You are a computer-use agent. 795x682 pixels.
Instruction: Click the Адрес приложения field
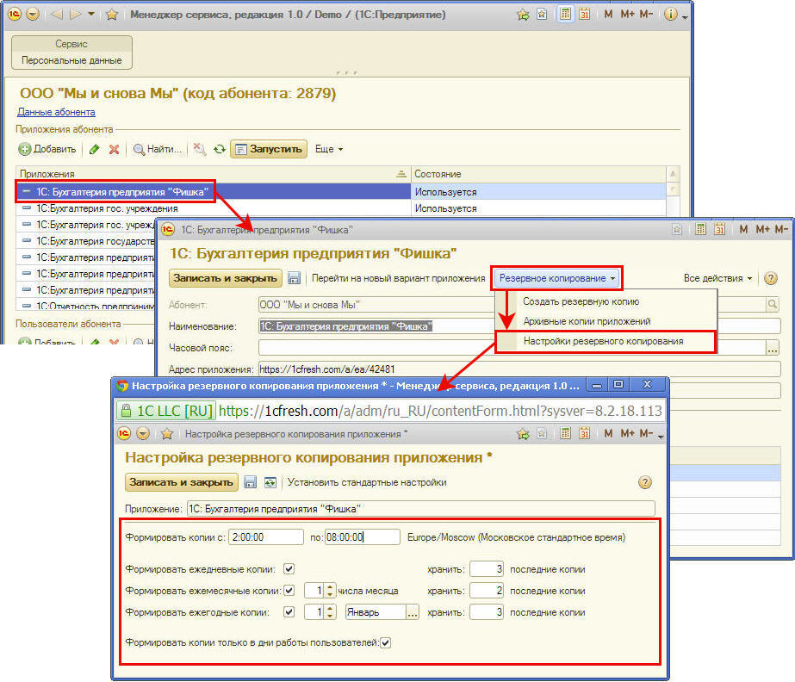tap(519, 369)
